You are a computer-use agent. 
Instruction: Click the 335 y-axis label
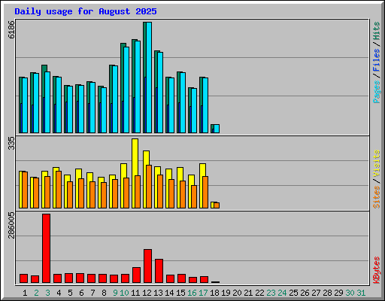tap(11, 143)
